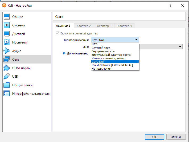The image size is (189, 142).
Task: Confirm settings with the OK button
Action: tap(154, 137)
